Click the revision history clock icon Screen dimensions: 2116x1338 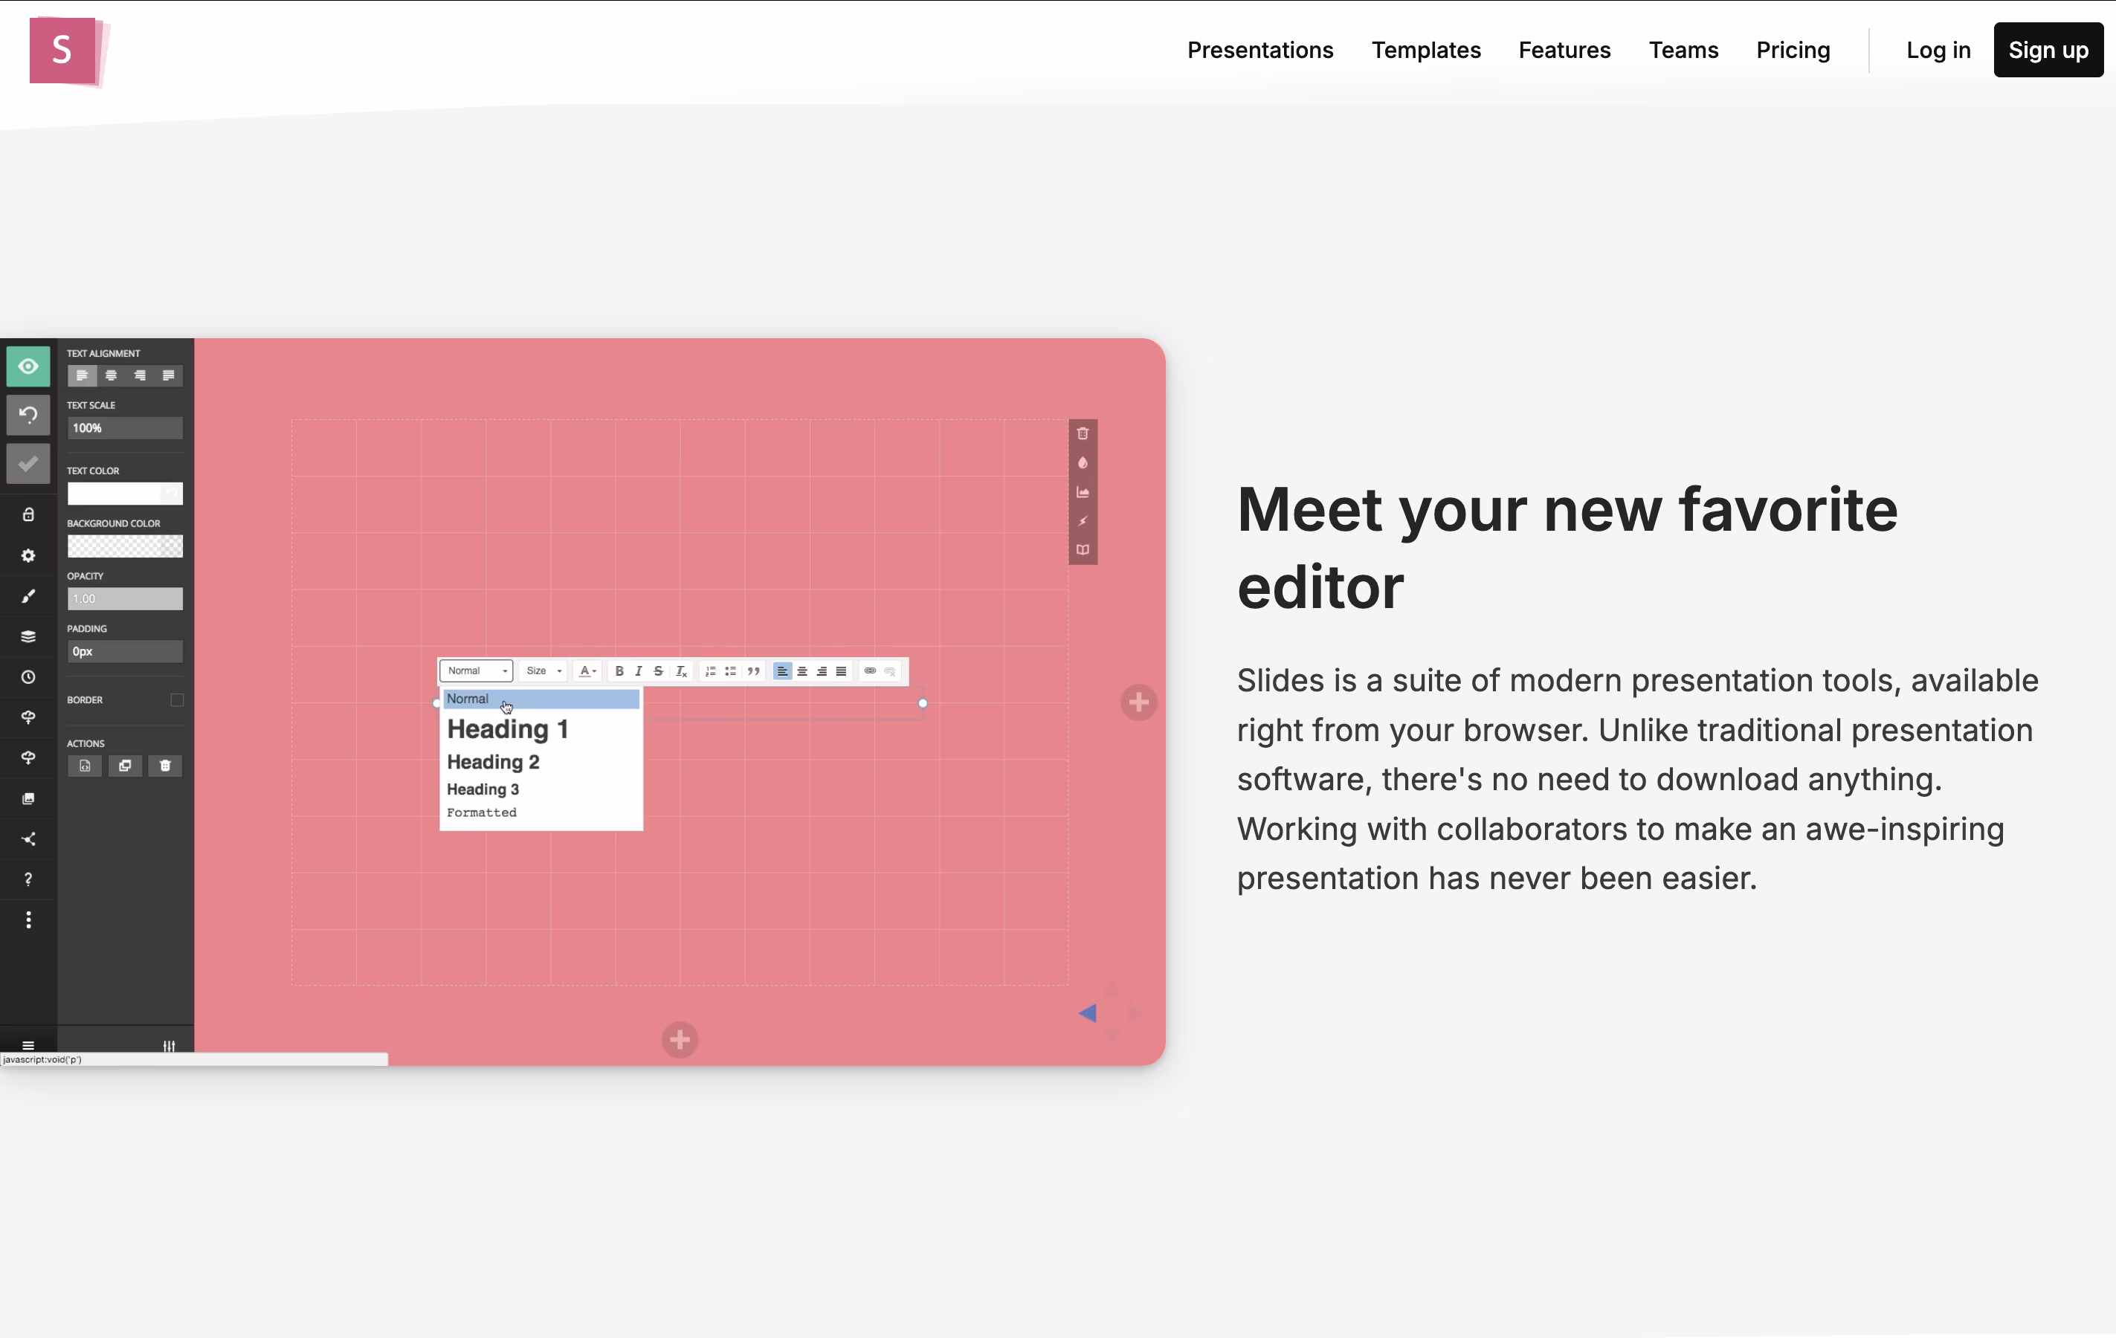[28, 677]
